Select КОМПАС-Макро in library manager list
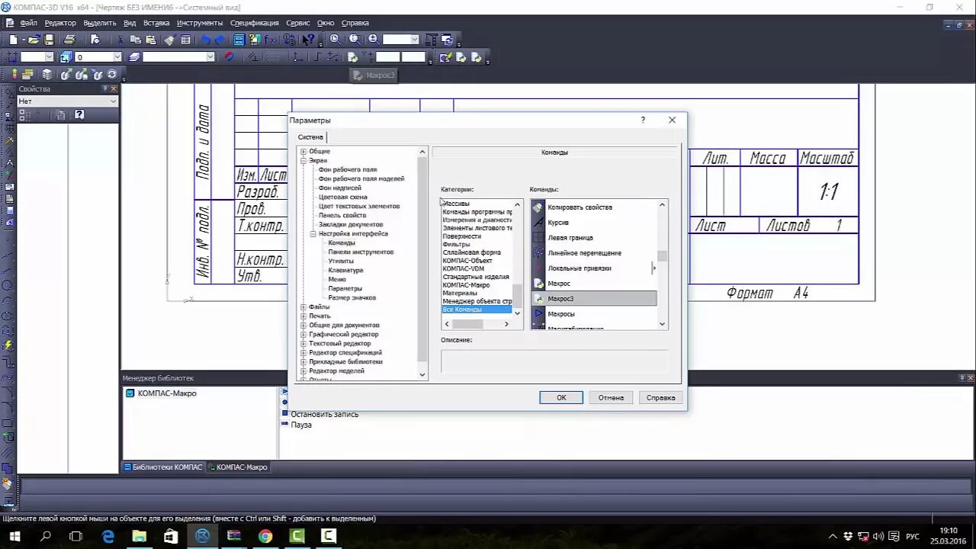This screenshot has width=976, height=549. point(167,393)
